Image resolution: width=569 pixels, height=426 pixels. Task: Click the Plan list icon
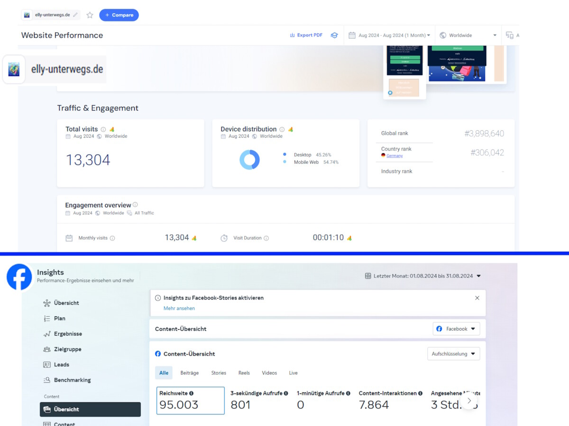[x=47, y=319]
